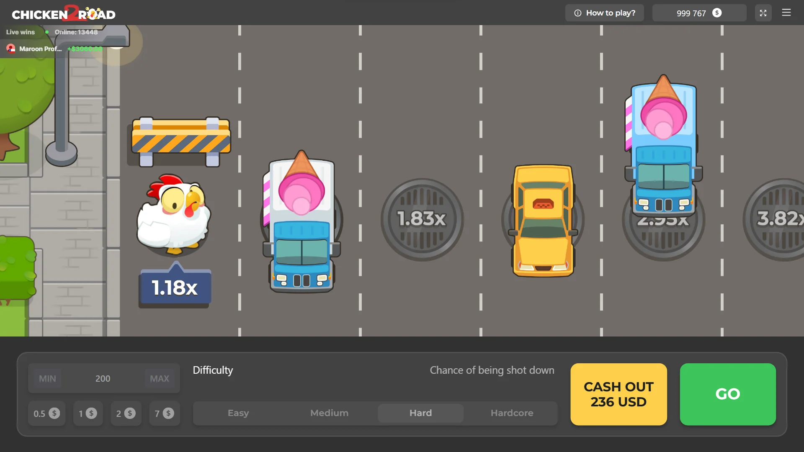
Task: Select Hard difficulty
Action: point(420,413)
